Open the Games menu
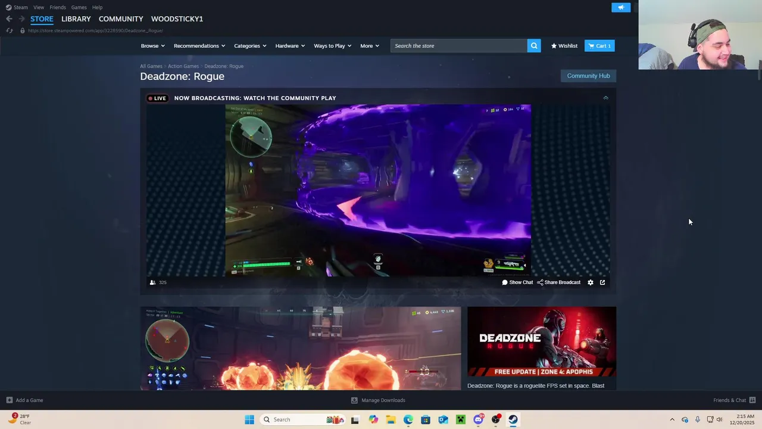 coord(79,7)
